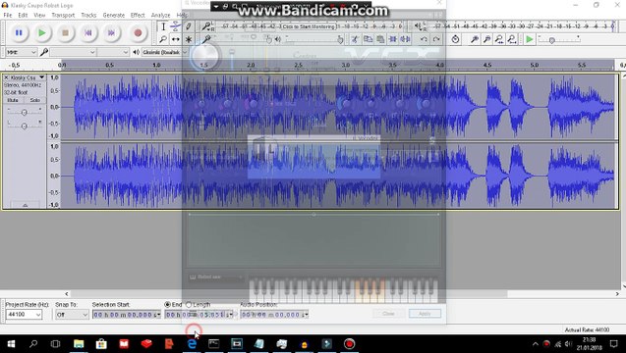Open the Edit menu
The width and height of the screenshot is (626, 353).
pos(23,15)
